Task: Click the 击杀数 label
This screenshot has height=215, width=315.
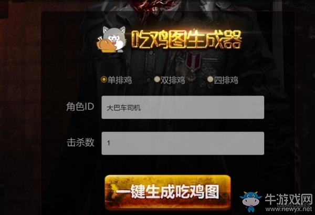Action: coord(80,142)
